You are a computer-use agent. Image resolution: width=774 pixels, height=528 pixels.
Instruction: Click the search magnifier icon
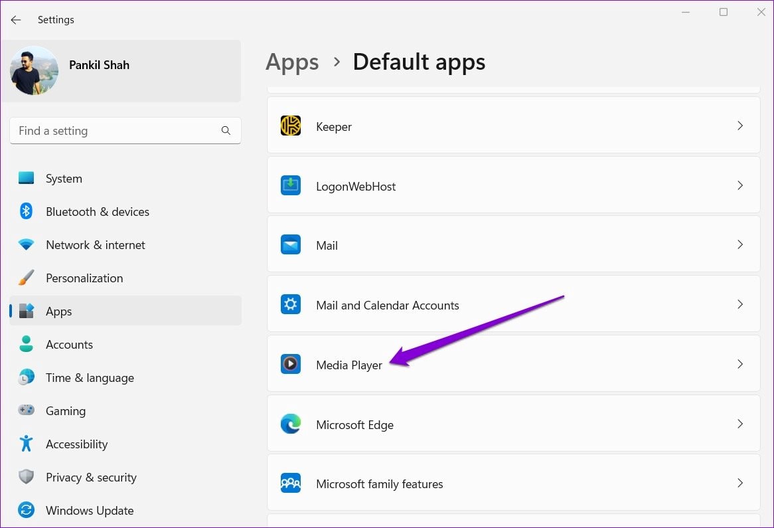(x=226, y=130)
